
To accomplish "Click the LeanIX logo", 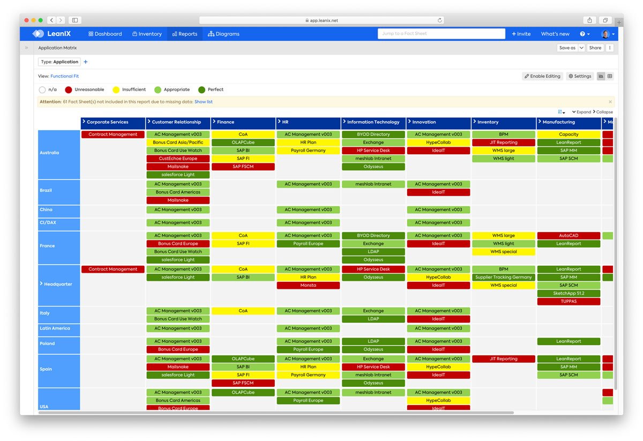I will pyautogui.click(x=38, y=33).
